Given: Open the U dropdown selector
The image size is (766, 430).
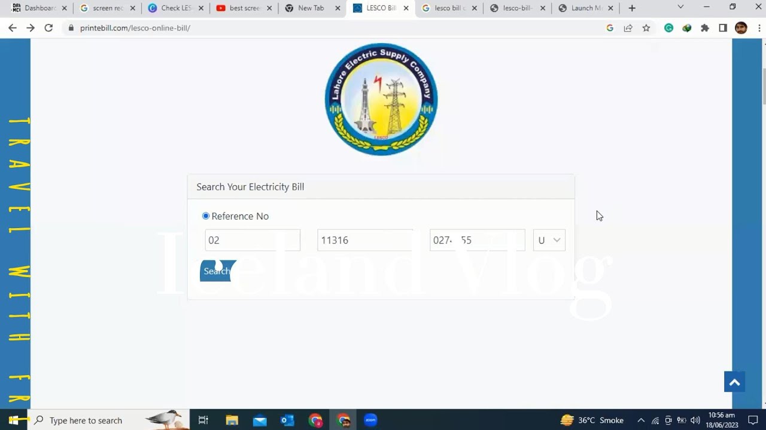Looking at the screenshot, I should 549,240.
